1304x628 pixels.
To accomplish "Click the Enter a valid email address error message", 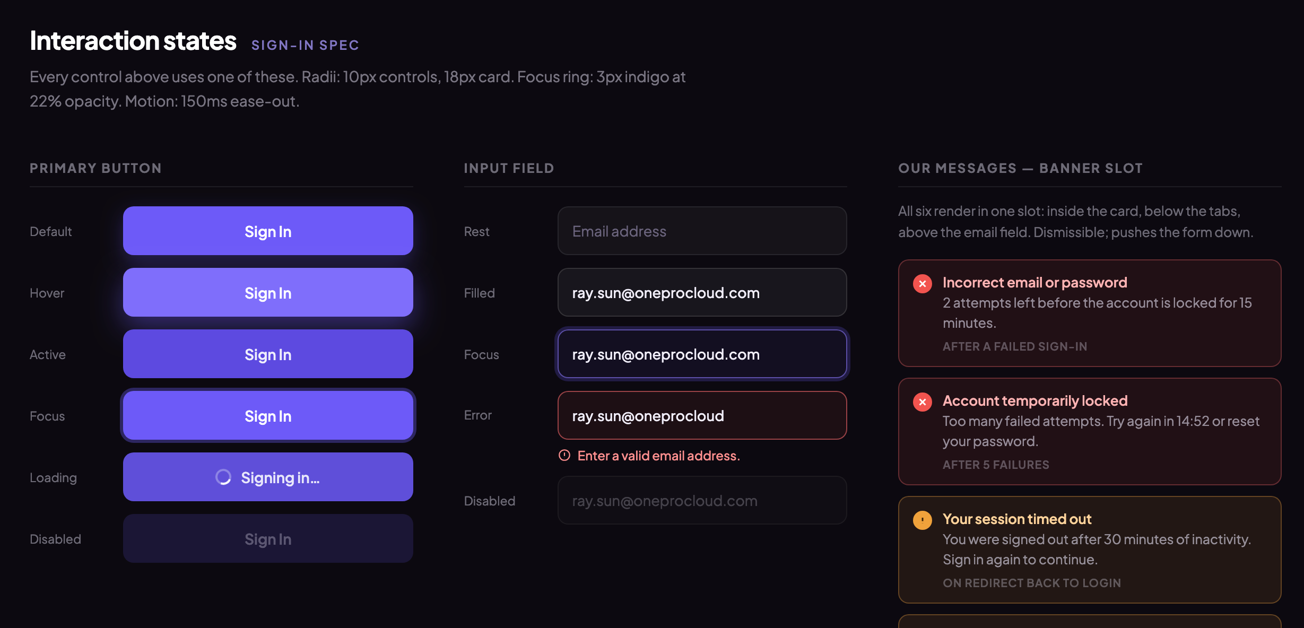I will [658, 456].
